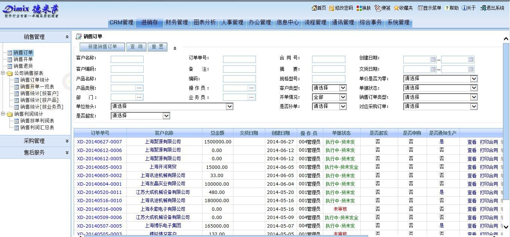This screenshot has width=510, height=237.
Task: Expand the purchasing management panel
Action: point(67,141)
